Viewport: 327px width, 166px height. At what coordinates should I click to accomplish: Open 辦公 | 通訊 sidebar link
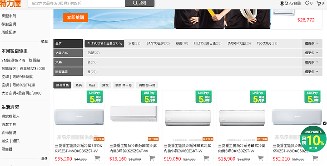pos(10,141)
